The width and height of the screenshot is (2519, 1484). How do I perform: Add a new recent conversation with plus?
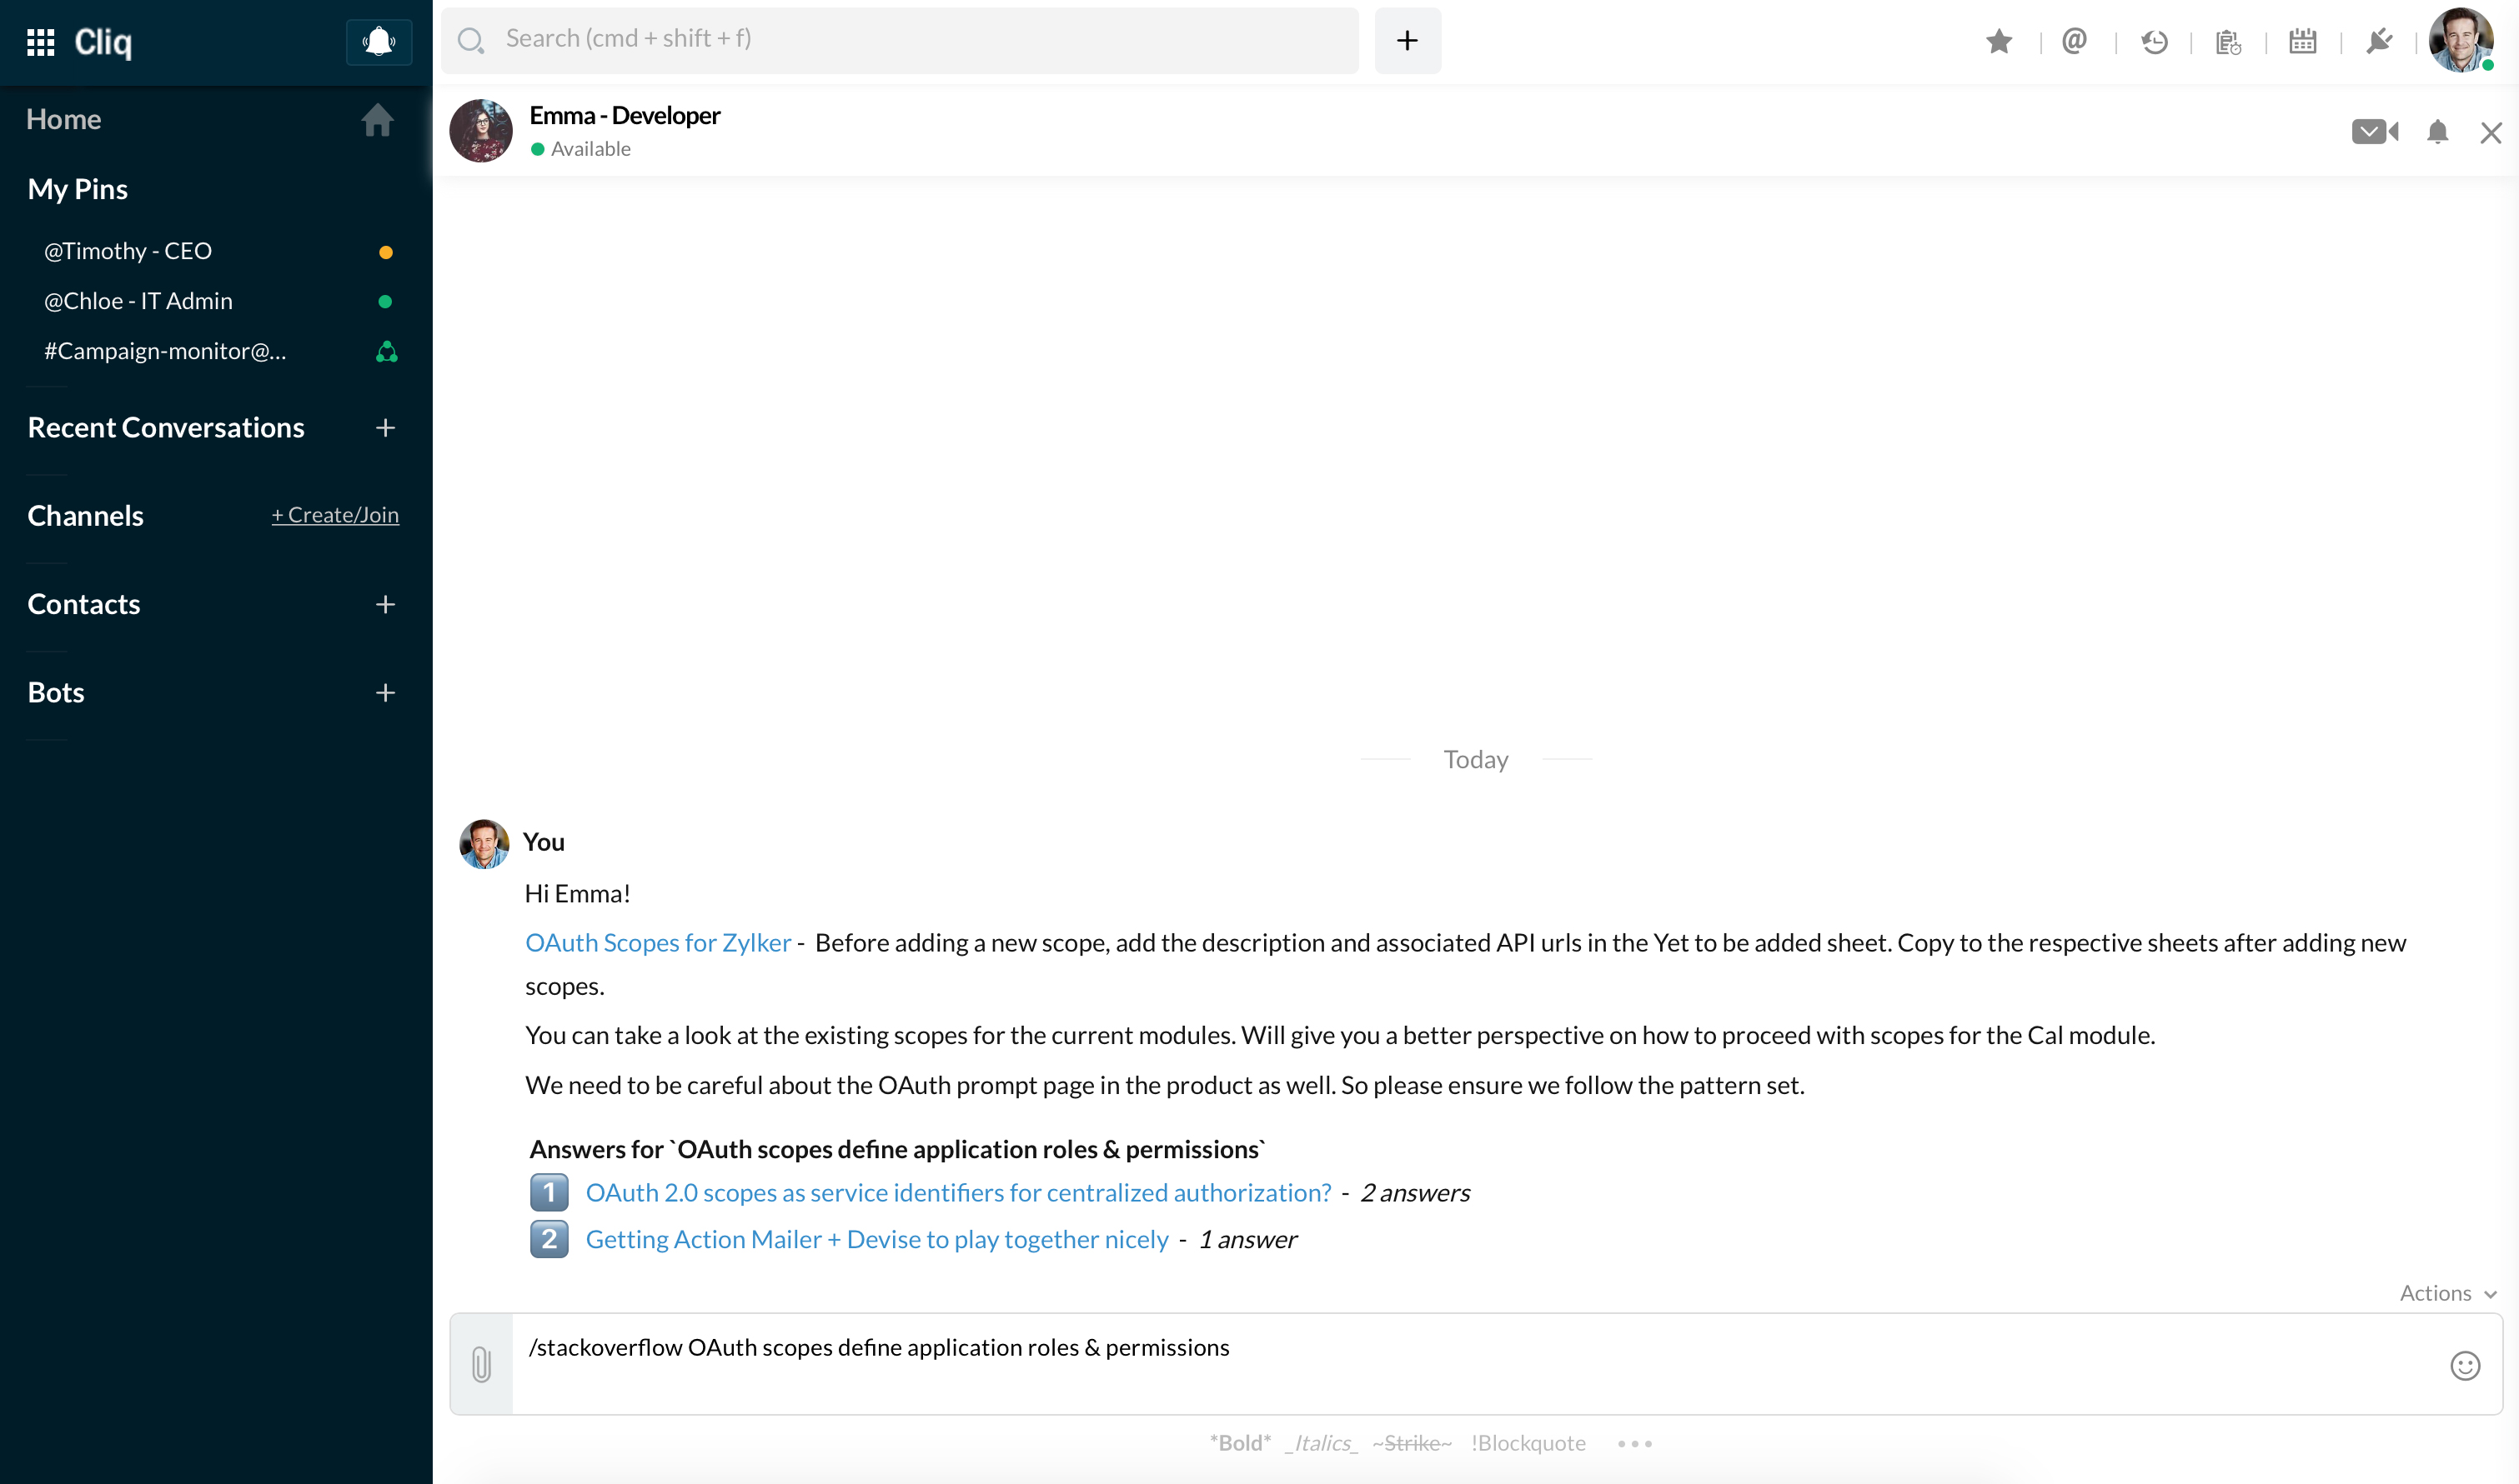tap(385, 428)
